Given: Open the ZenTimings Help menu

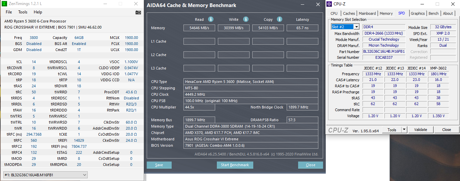Looking at the screenshot, I should (38, 12).
